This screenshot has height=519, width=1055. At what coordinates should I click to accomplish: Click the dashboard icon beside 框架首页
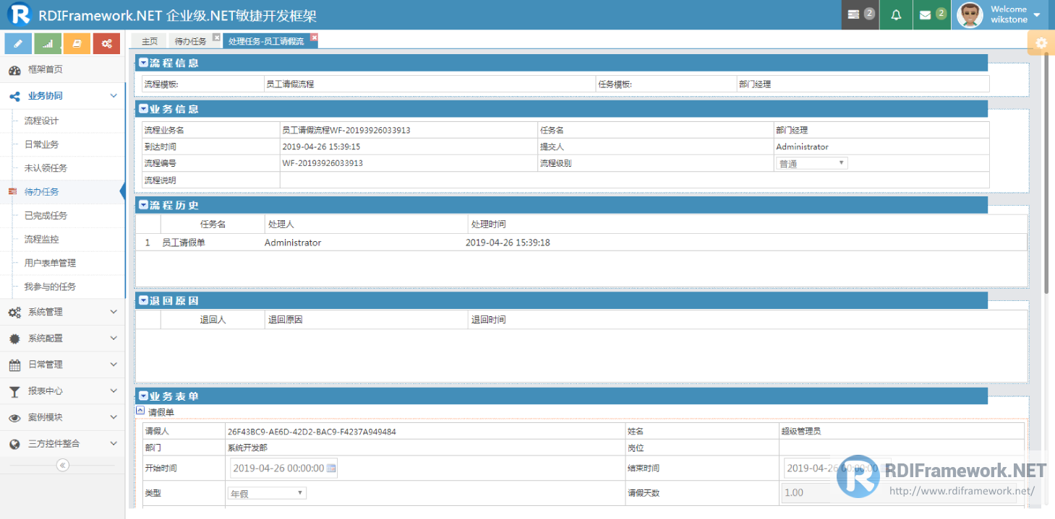(x=14, y=70)
